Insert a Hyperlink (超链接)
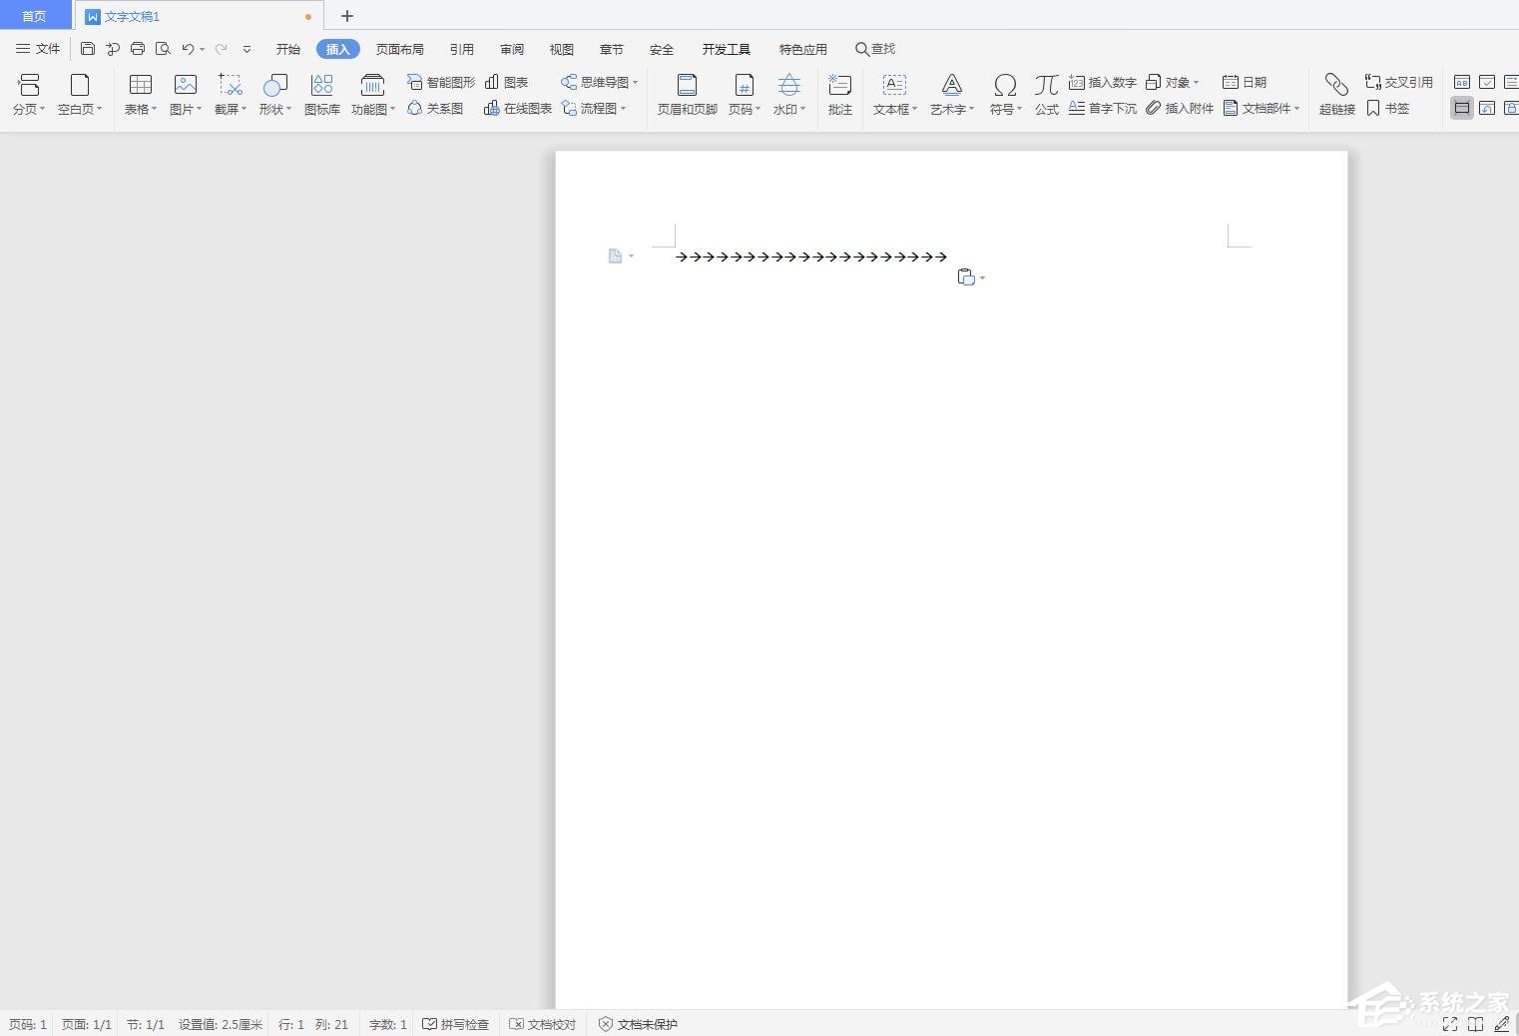 [x=1337, y=95]
